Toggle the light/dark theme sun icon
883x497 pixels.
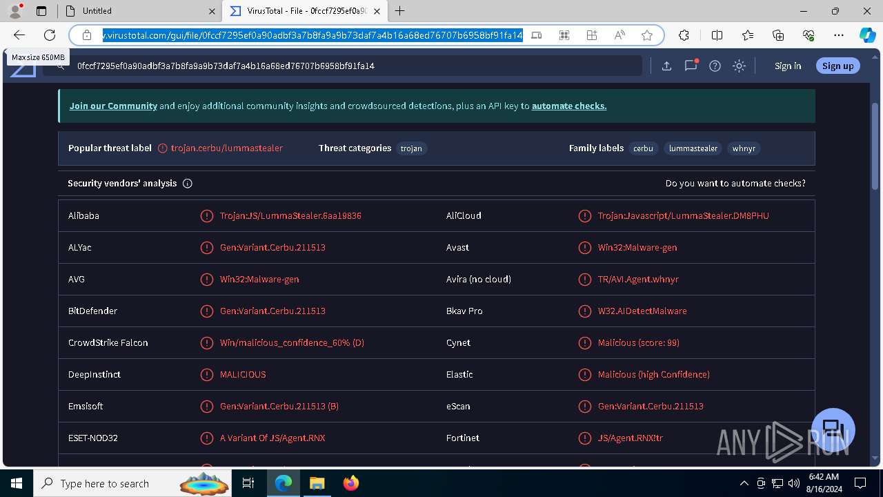click(x=740, y=66)
